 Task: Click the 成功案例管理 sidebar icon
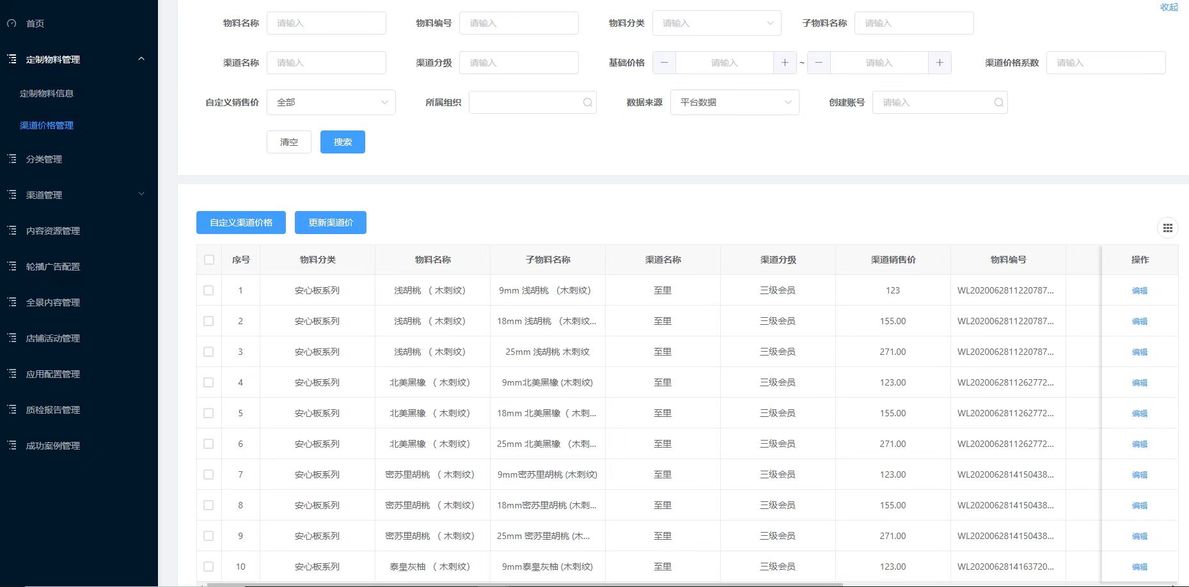click(x=12, y=445)
